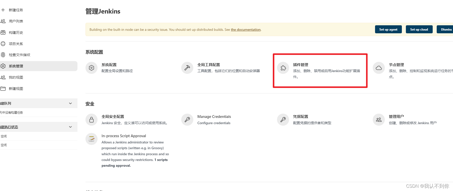Click the people icon beside 我的视图
Screen dimensions: 453x191
click(x=3, y=77)
